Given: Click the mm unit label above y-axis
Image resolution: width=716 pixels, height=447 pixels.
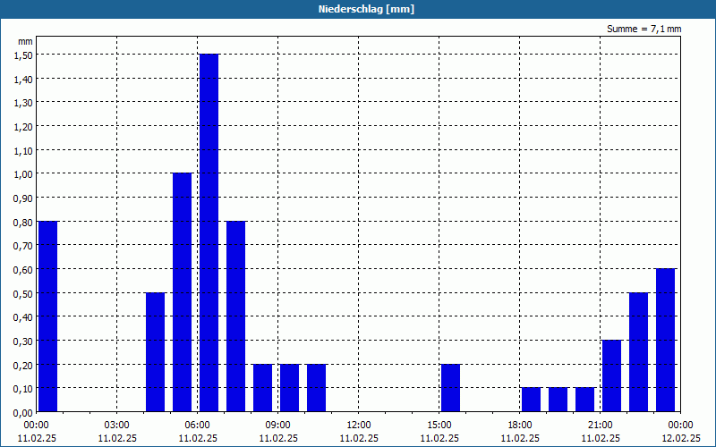Looking at the screenshot, I should tap(26, 41).
